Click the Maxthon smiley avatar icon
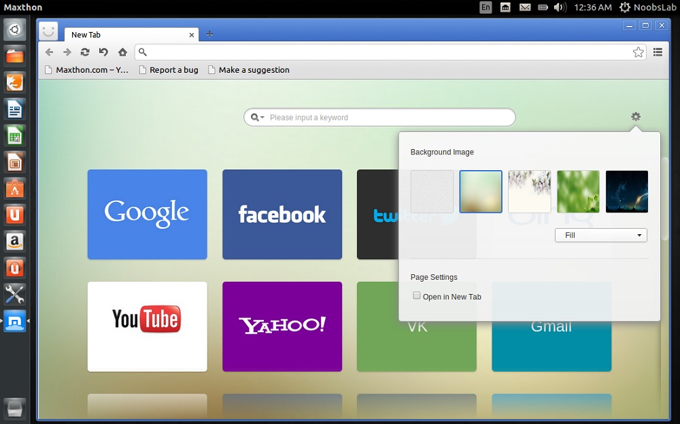 coord(48,31)
